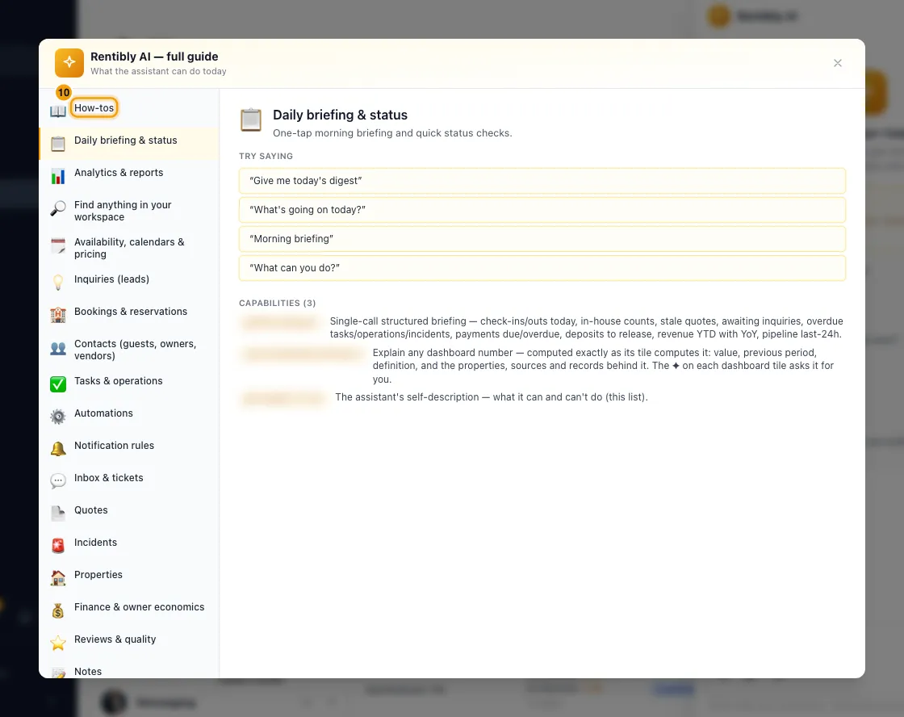Open Bookings & reservations category

pos(129,314)
